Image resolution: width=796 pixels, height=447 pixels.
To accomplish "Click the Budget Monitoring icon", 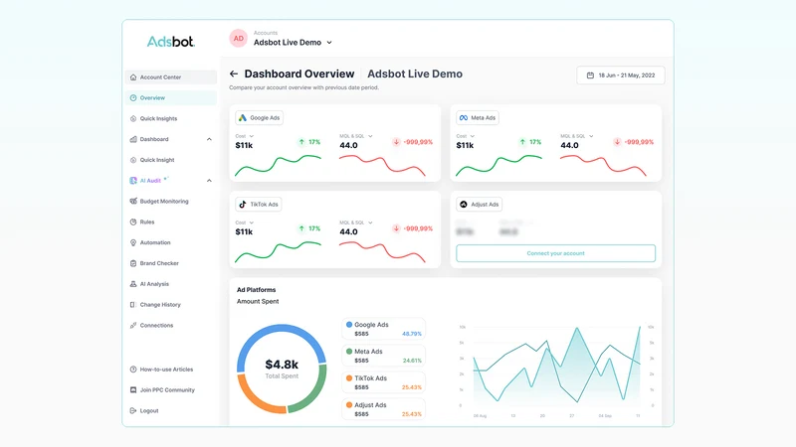I will 133,202.
